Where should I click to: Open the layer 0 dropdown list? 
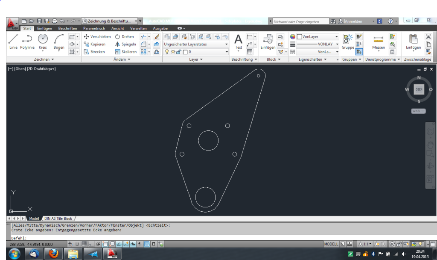coord(196,52)
